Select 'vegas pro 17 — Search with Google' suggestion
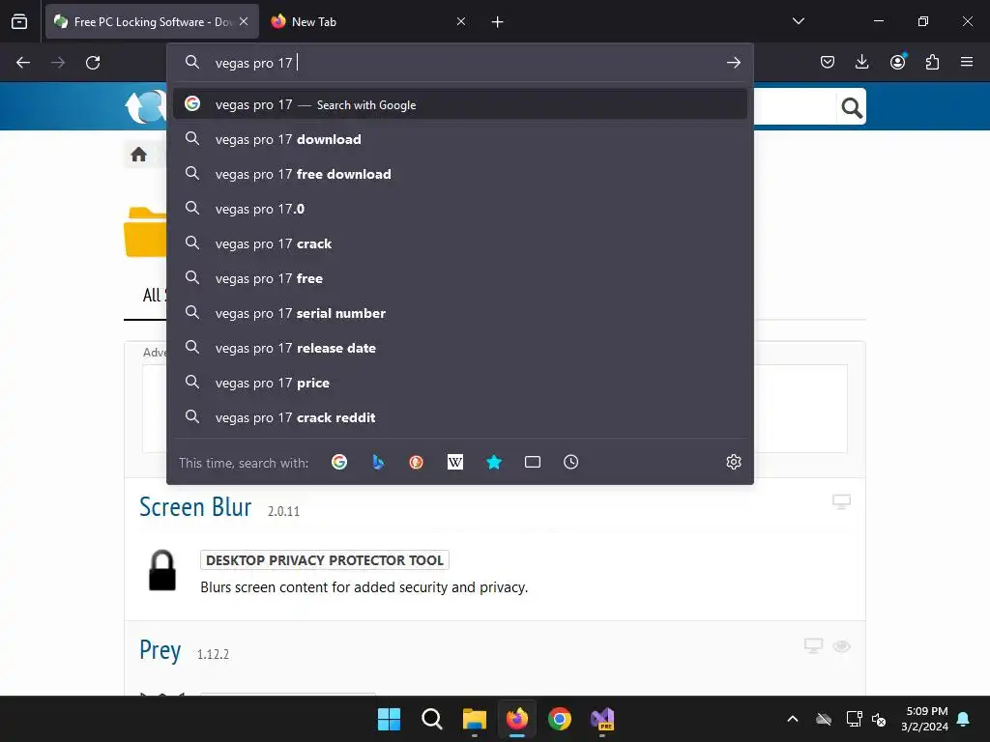990x742 pixels. click(459, 104)
